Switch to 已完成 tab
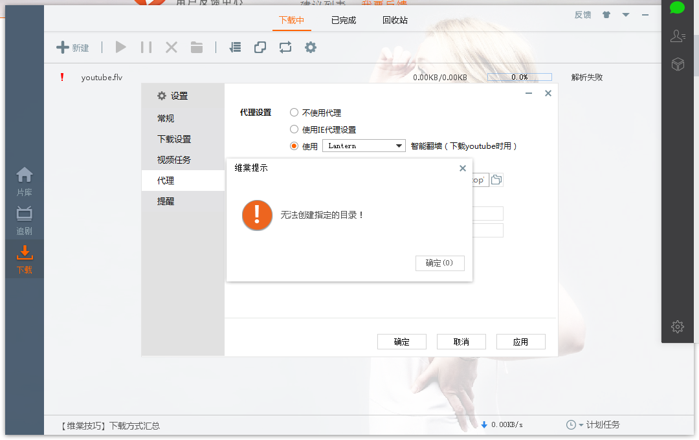The height and width of the screenshot is (440, 699). [x=344, y=20]
